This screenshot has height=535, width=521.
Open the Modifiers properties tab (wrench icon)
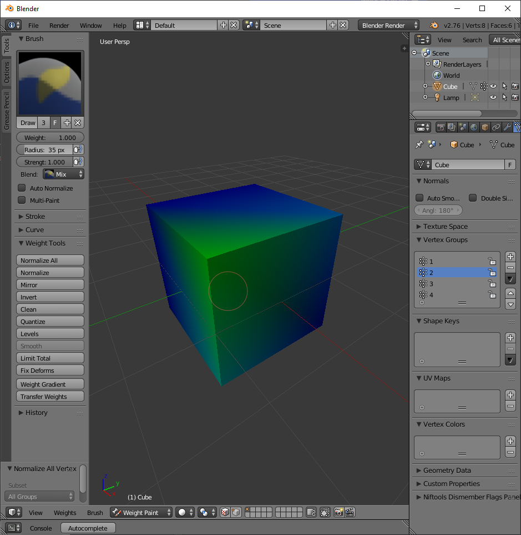(x=507, y=128)
